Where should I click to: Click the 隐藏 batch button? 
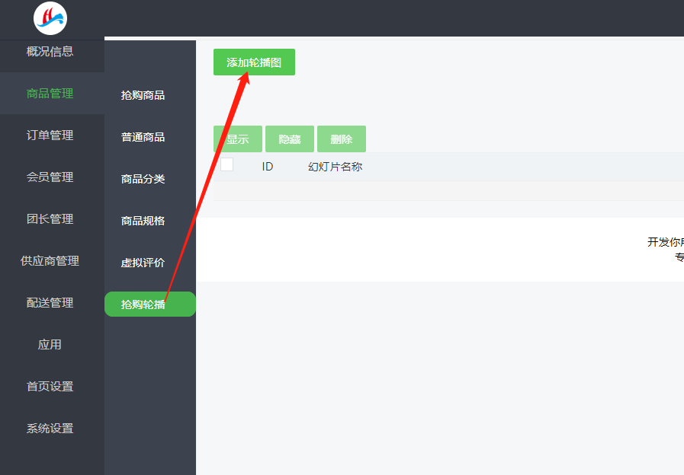290,139
